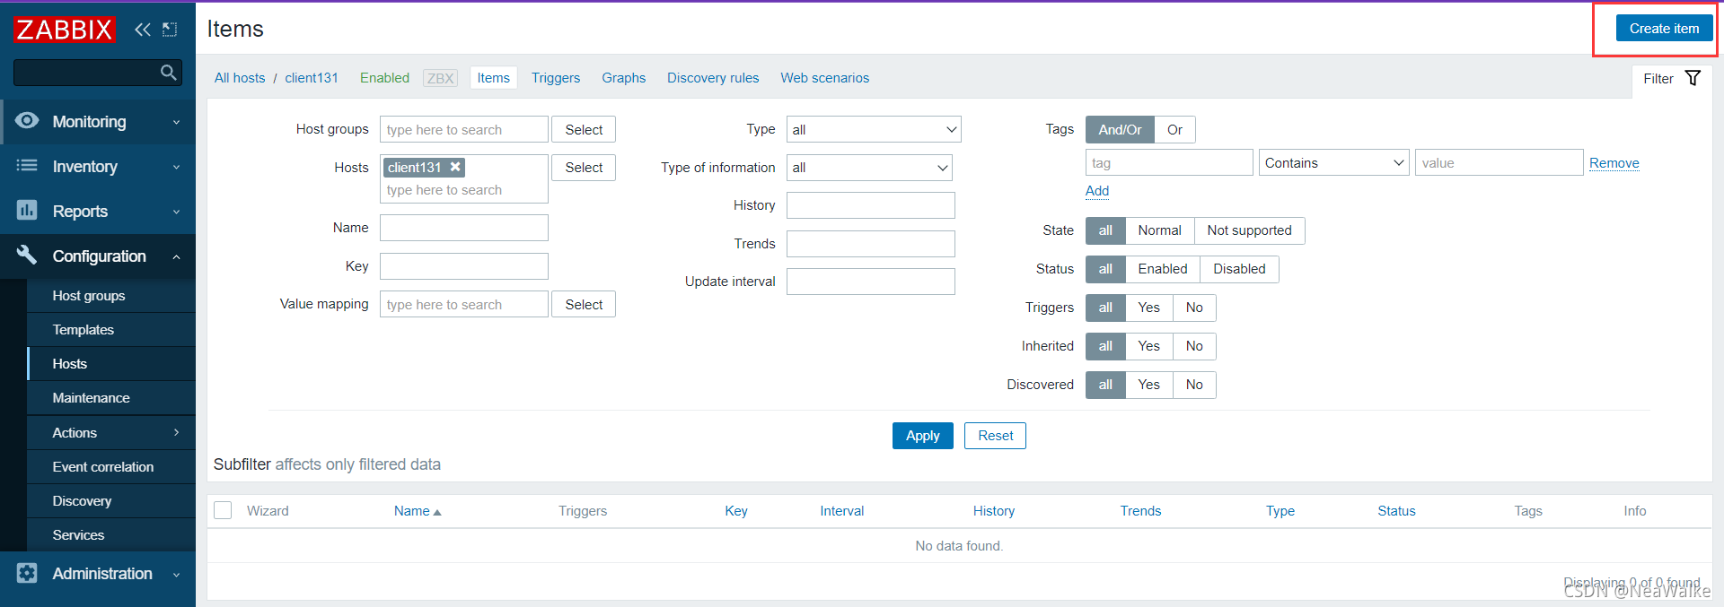Switch to the Graphs tab
This screenshot has width=1724, height=607.
click(x=623, y=78)
